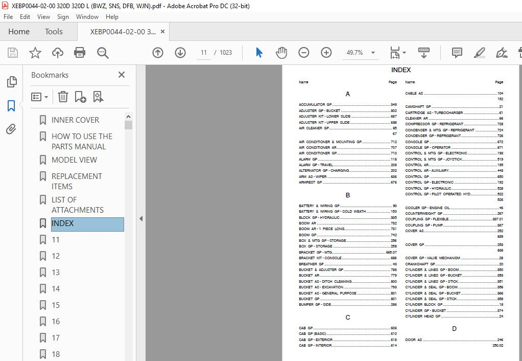Screen dimensions: 522x361
Task: Select the bookmark named 11
Action: (x=56, y=240)
